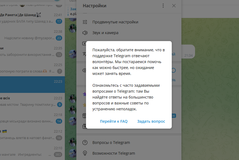Click the unread badge showing 9

59,105
